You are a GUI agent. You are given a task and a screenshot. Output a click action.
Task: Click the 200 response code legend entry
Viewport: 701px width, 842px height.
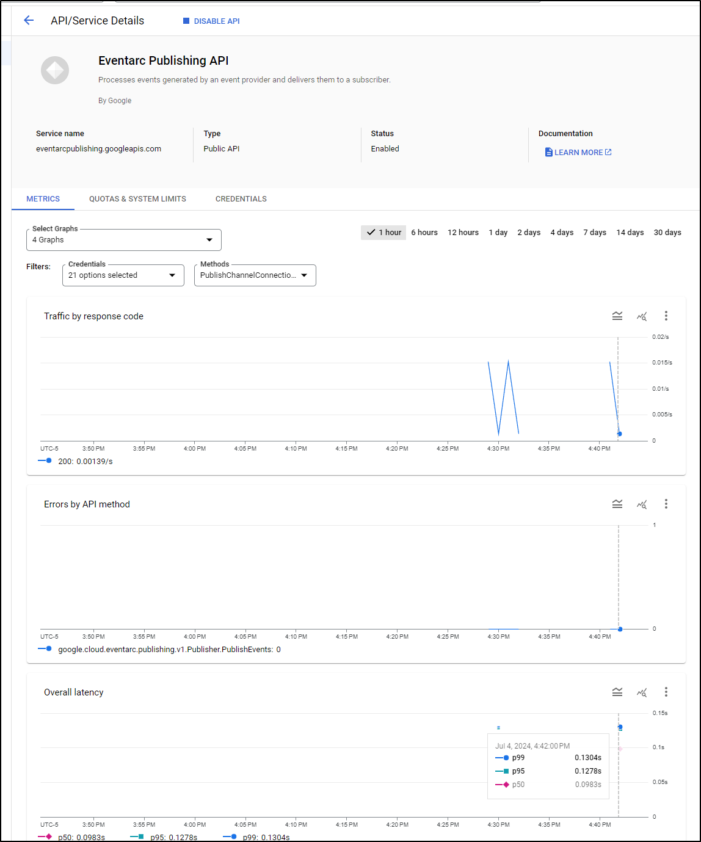coord(76,462)
